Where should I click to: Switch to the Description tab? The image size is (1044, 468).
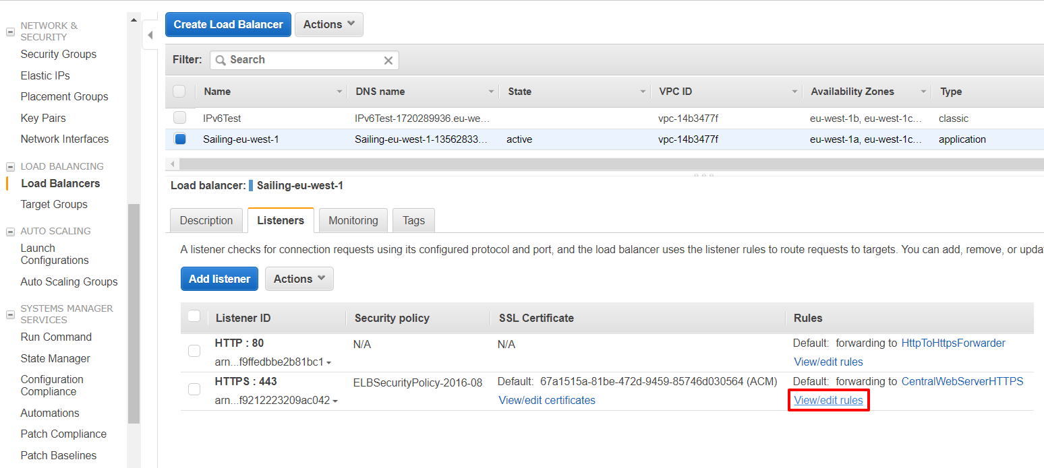coord(206,220)
